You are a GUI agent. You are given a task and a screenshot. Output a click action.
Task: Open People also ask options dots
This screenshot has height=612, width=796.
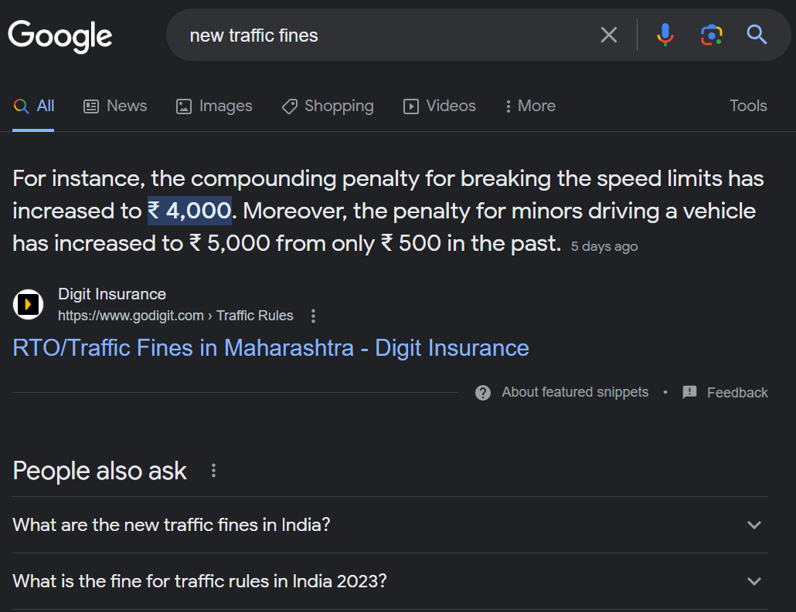[214, 471]
